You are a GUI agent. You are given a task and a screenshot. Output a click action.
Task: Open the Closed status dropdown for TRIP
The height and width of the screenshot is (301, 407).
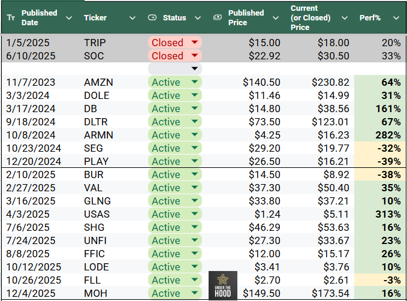[x=175, y=43]
